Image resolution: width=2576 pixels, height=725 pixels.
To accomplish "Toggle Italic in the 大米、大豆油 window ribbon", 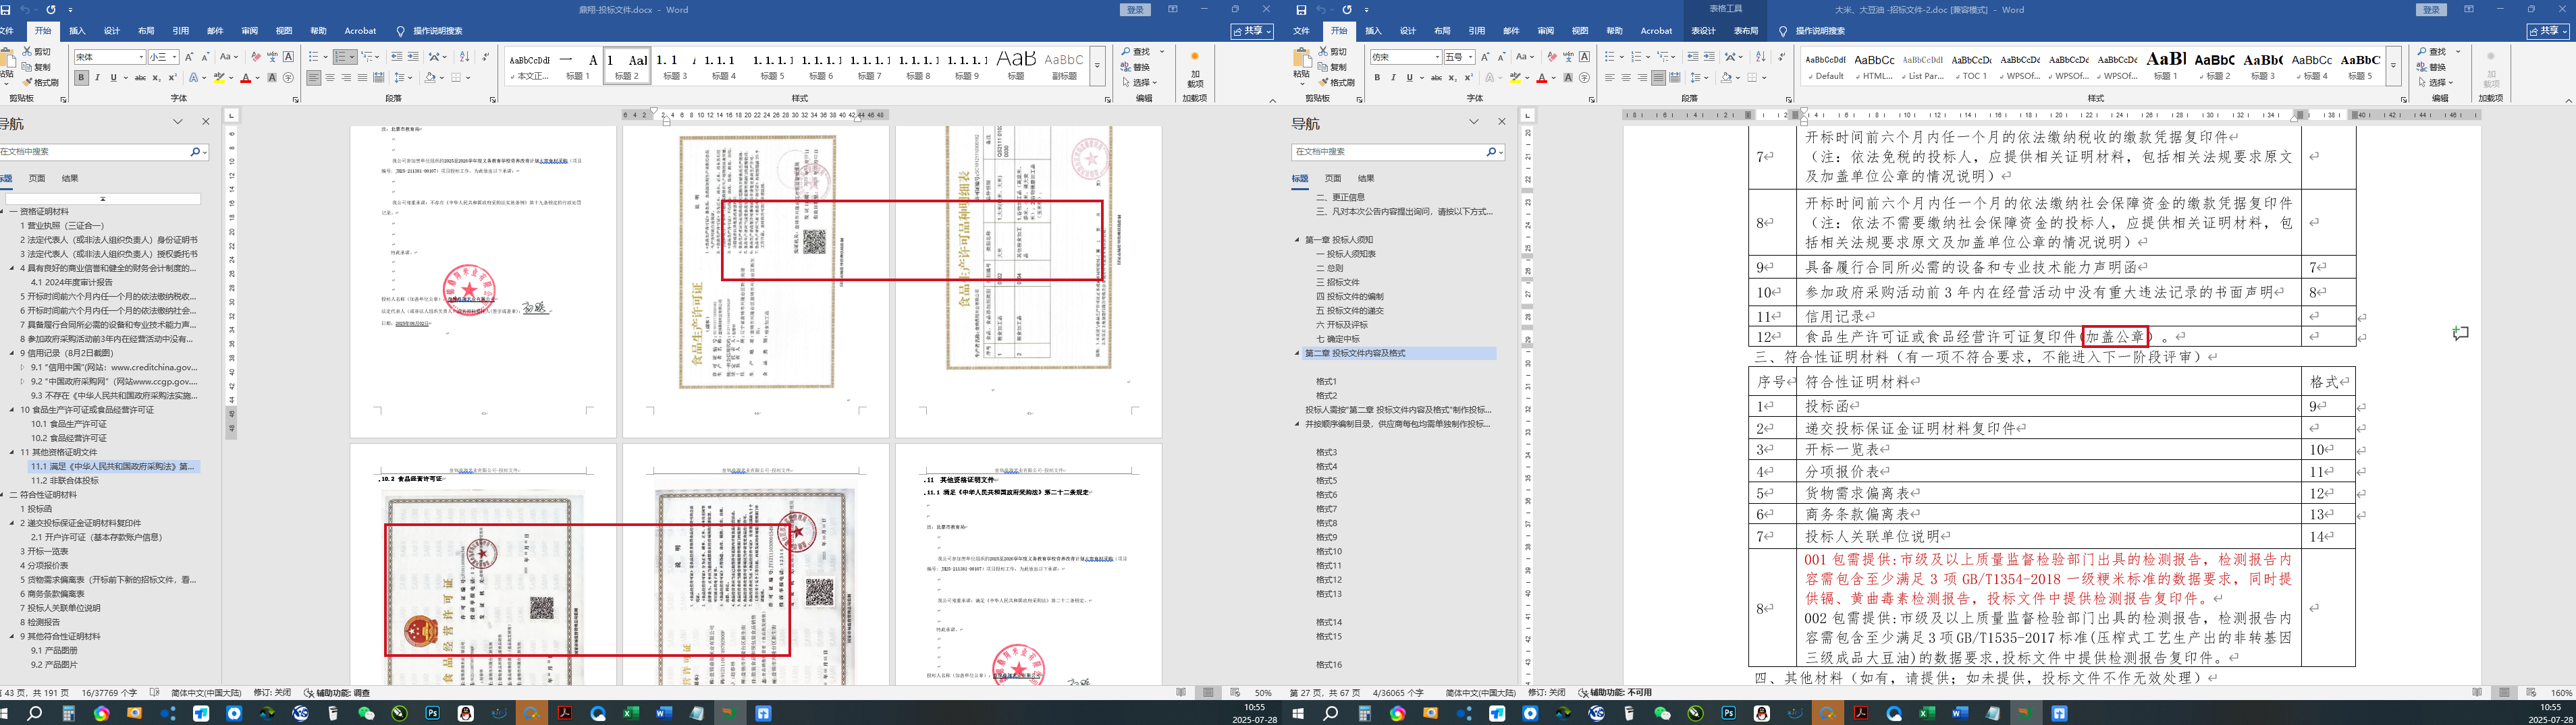I will 1393,78.
